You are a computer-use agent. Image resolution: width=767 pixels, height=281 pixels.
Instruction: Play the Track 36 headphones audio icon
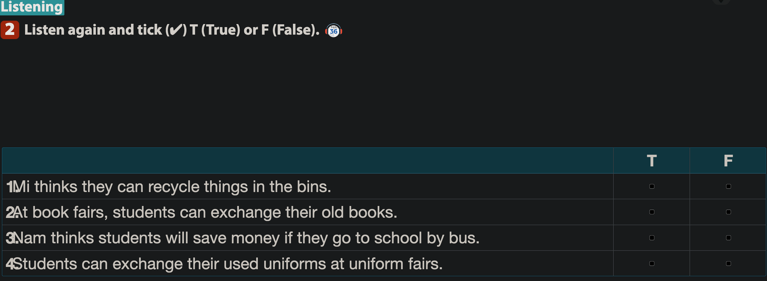(x=334, y=31)
